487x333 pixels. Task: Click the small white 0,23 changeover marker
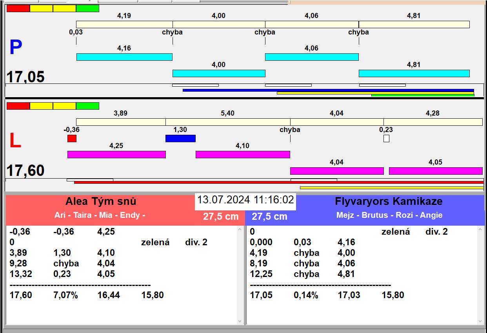[386, 138]
